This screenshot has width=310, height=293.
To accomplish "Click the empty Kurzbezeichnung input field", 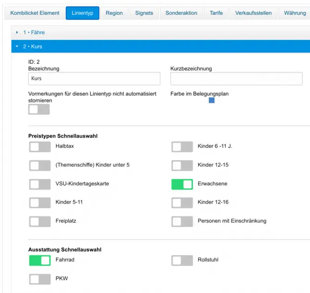I will [236, 79].
